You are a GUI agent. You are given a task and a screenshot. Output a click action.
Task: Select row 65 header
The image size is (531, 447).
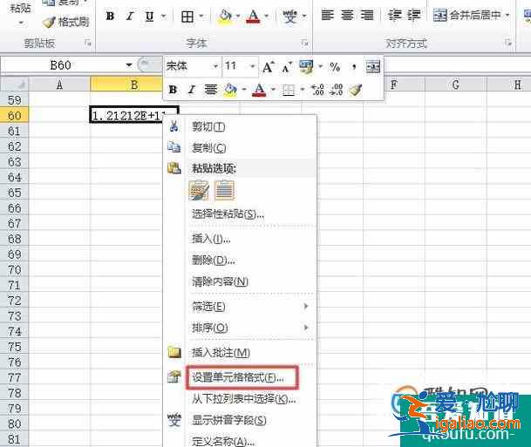point(14,193)
